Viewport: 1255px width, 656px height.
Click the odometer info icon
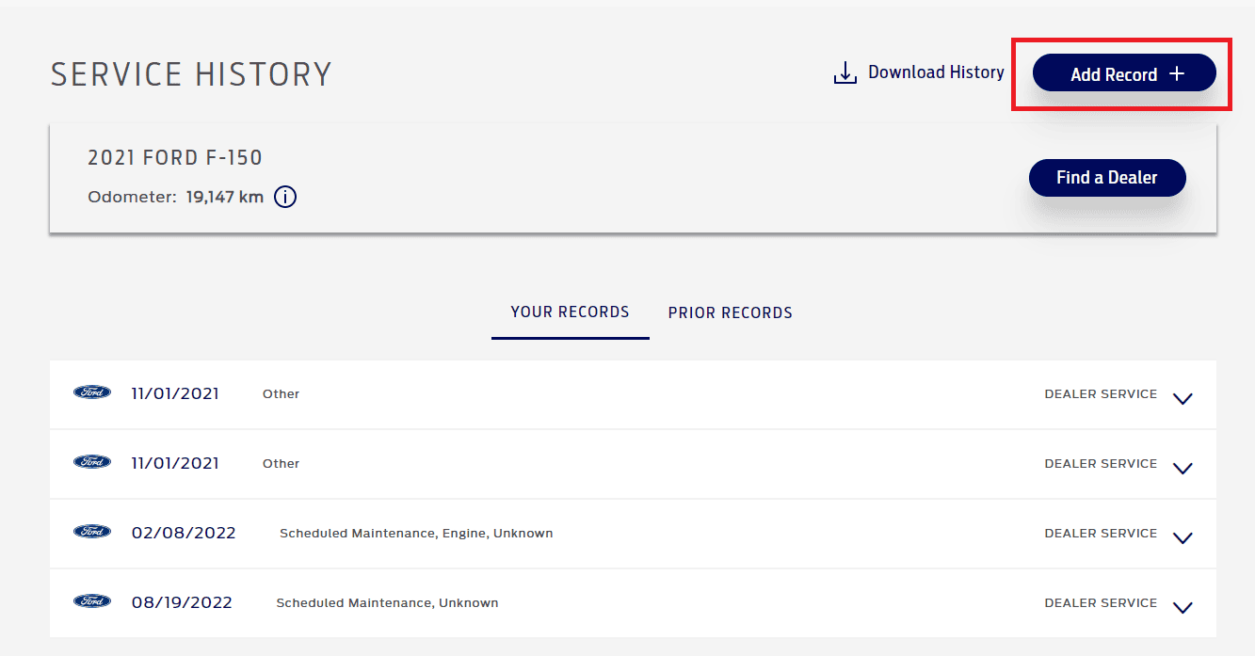coord(285,198)
